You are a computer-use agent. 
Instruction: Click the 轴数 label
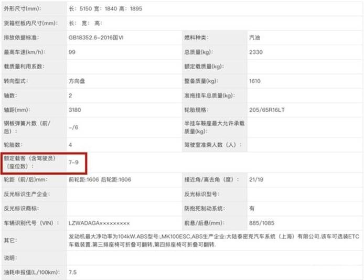pyautogui.click(x=10, y=95)
